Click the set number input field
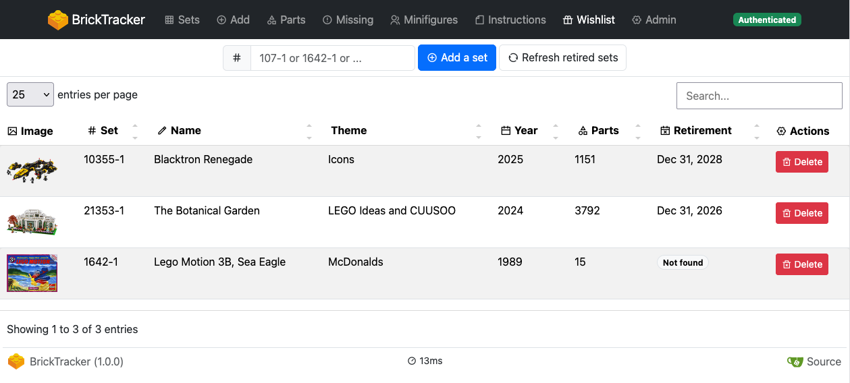The height and width of the screenshot is (383, 850). point(331,58)
